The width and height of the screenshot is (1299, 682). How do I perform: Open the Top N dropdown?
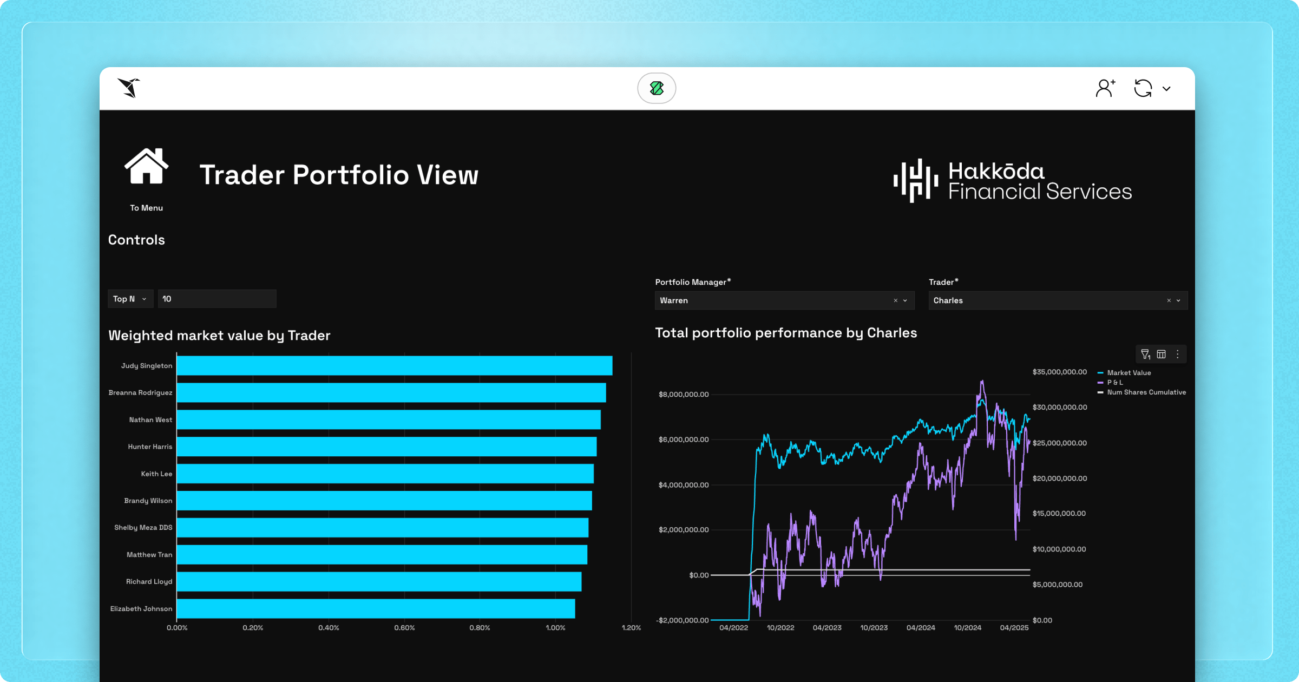coord(130,299)
